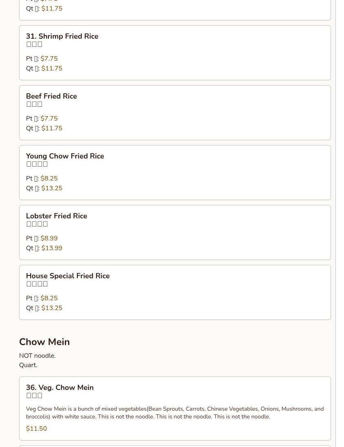Open Young Chow Fried Rice item
This screenshot has width=344, height=447.
click(x=65, y=156)
